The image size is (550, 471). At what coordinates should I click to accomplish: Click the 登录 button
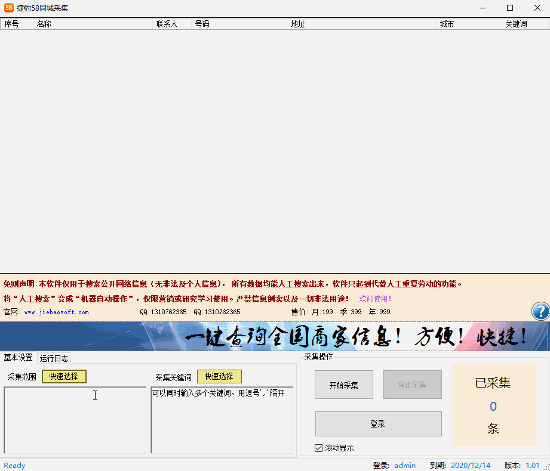pyautogui.click(x=378, y=424)
